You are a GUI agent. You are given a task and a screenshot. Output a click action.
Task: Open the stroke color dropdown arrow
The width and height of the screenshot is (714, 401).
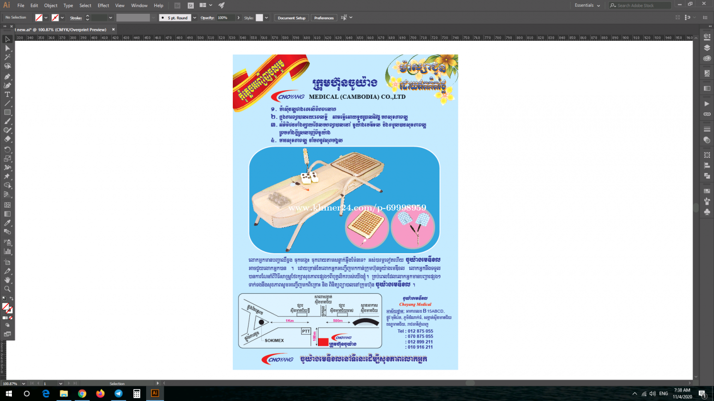point(62,18)
